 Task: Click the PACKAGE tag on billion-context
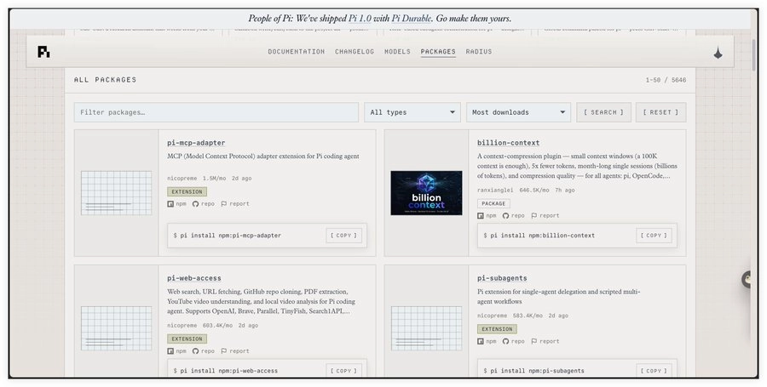(493, 203)
